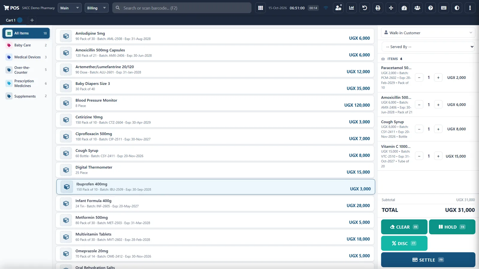Viewport: 479px width, 269px height.
Task: Open the grid view icon
Action: 260,8
